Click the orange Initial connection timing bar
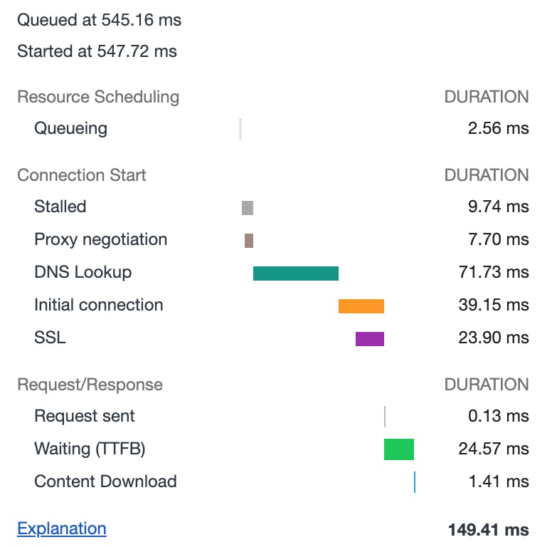 361,306
